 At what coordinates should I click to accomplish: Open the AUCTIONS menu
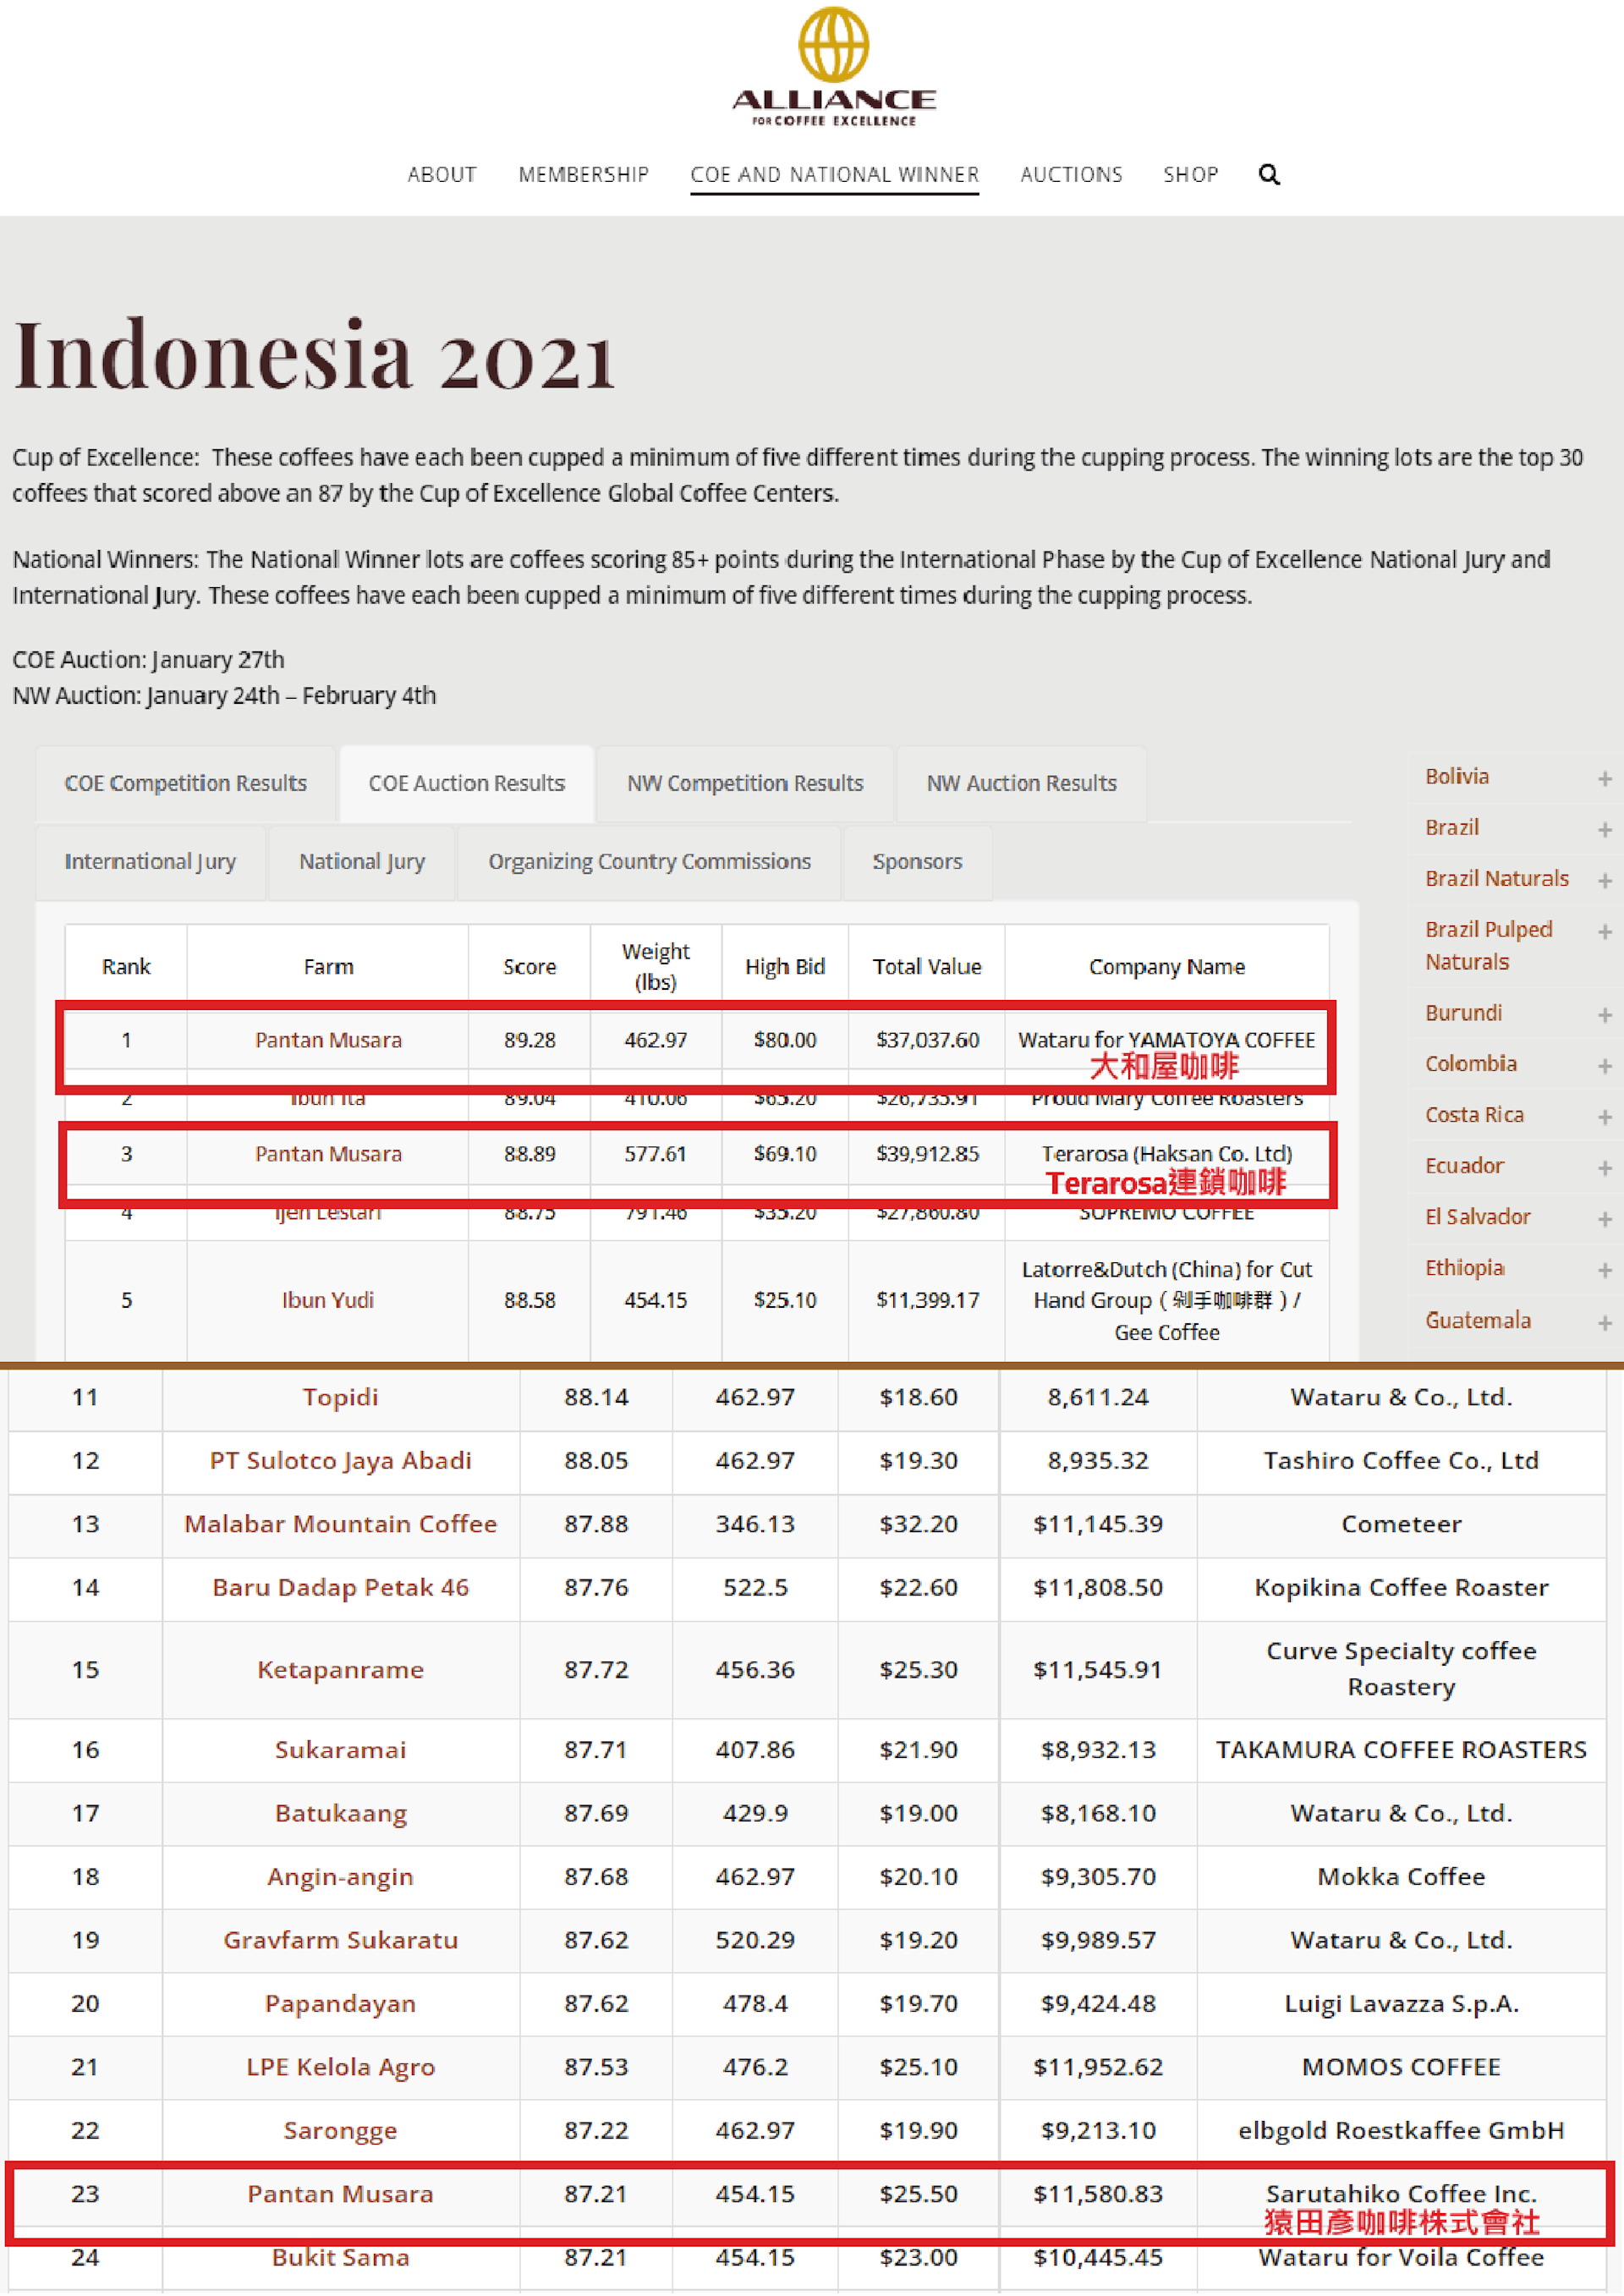click(1071, 175)
